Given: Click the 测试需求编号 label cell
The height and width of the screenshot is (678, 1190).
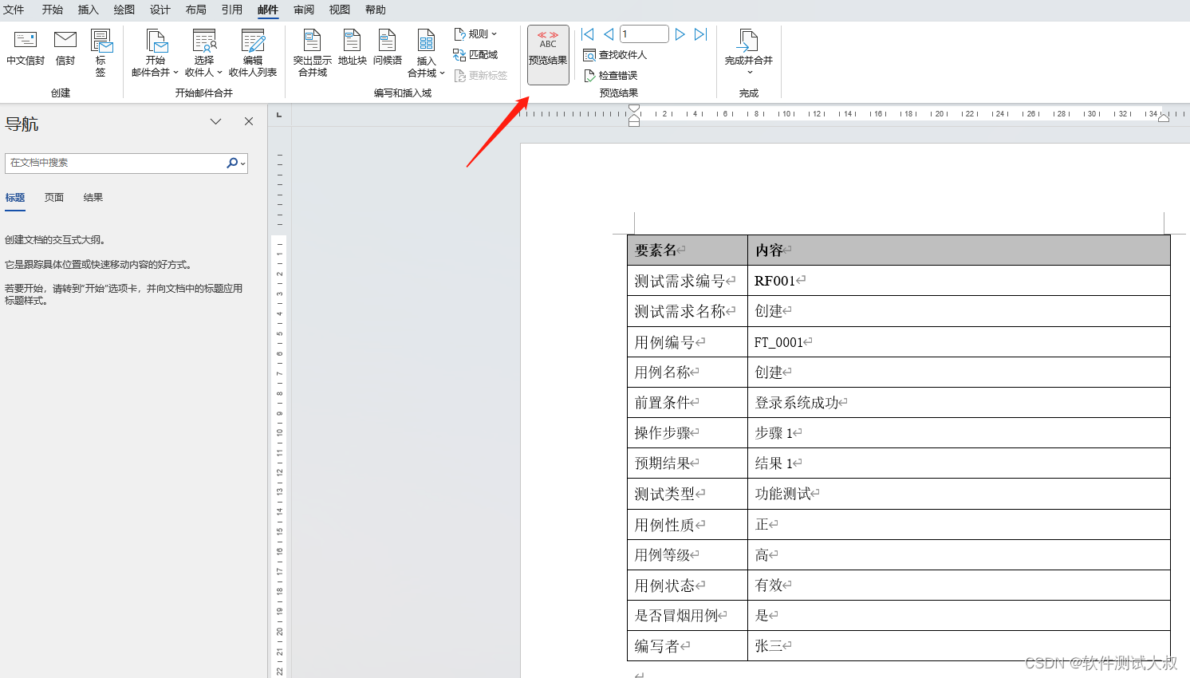Looking at the screenshot, I should pyautogui.click(x=688, y=281).
